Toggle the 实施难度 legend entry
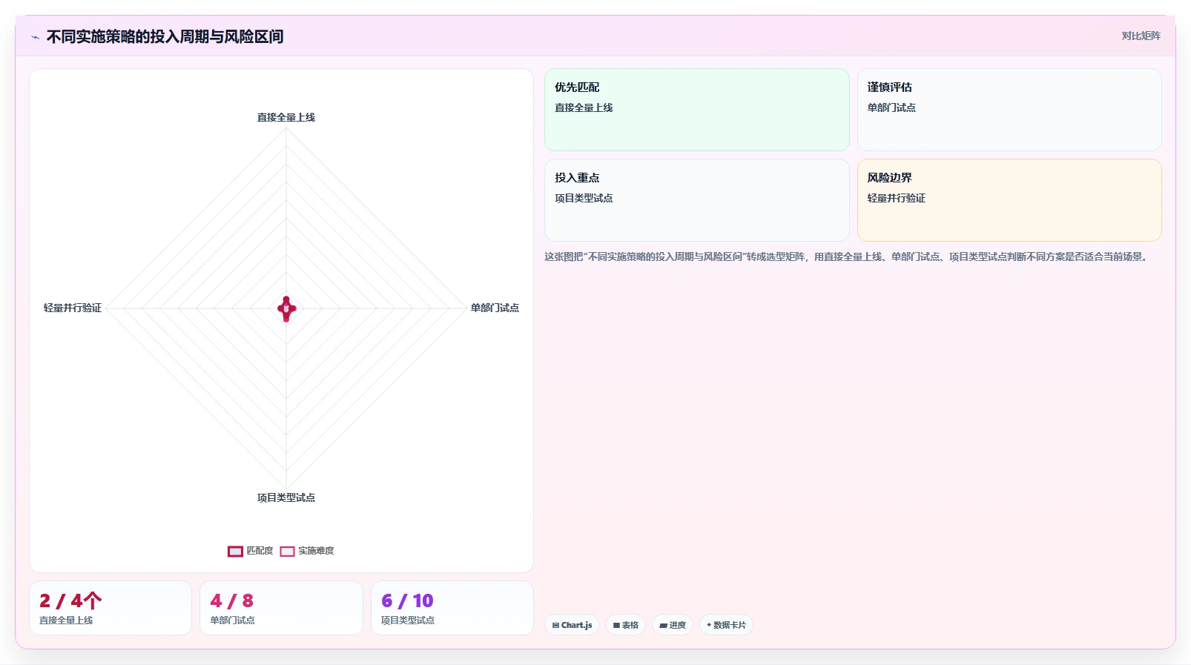This screenshot has width=1191, height=665. tap(307, 551)
